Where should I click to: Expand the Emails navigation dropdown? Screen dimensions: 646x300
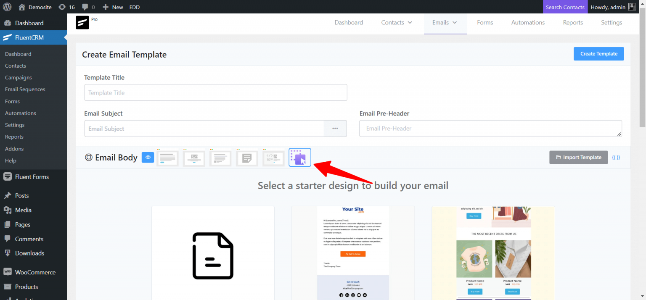tap(445, 22)
